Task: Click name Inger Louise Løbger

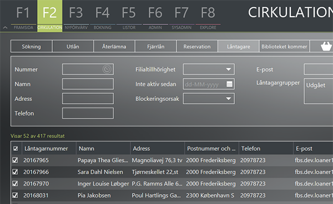Action: click(103, 183)
